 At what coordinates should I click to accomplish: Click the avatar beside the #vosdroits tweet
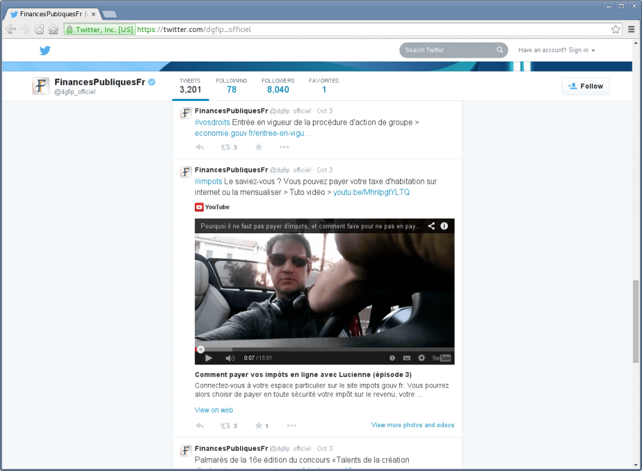coord(186,113)
